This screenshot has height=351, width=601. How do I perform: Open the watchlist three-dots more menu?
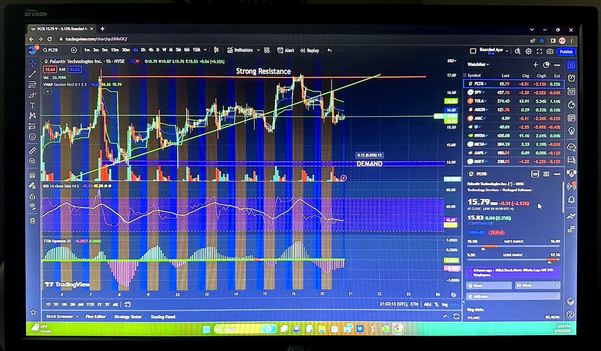(x=557, y=65)
